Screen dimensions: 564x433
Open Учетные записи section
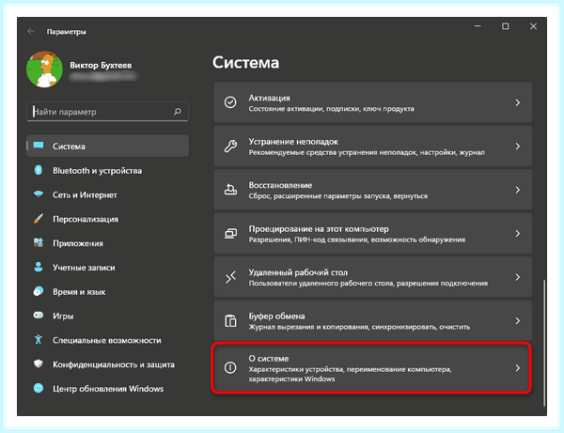click(107, 268)
